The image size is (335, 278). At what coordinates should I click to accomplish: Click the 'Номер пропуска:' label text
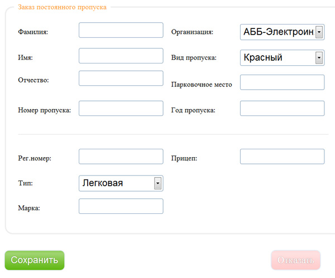[x=45, y=110]
